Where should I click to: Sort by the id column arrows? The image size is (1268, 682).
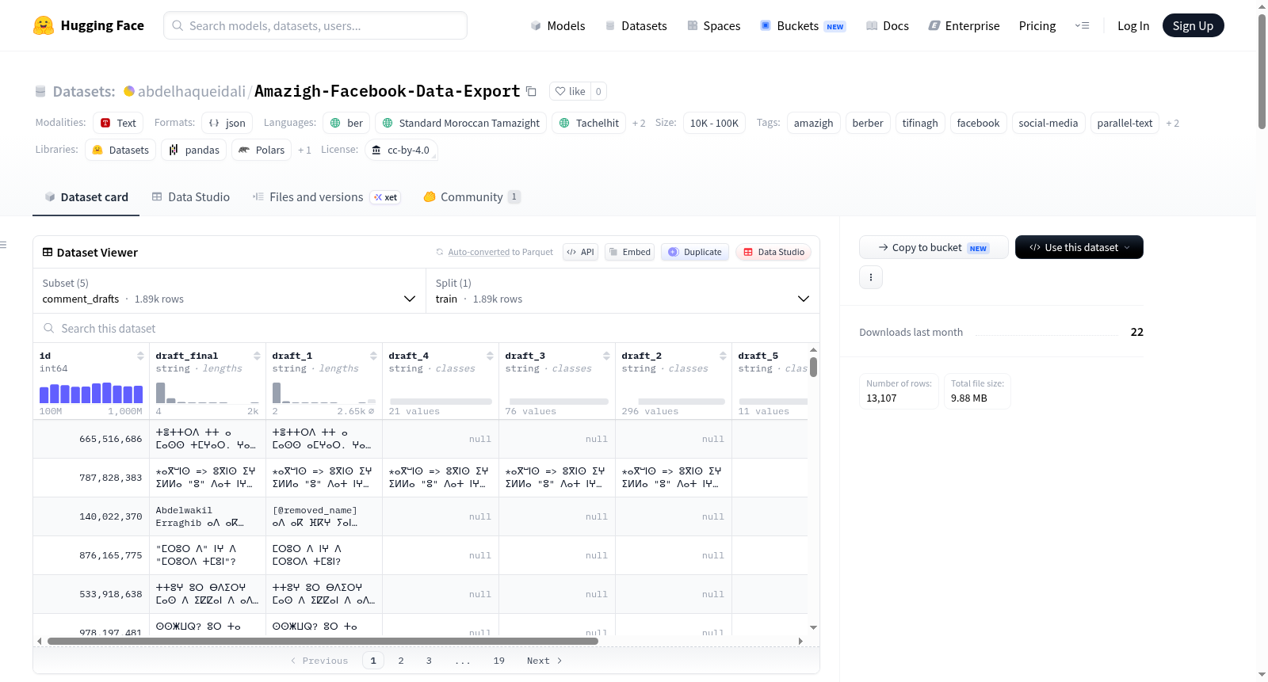(x=140, y=356)
